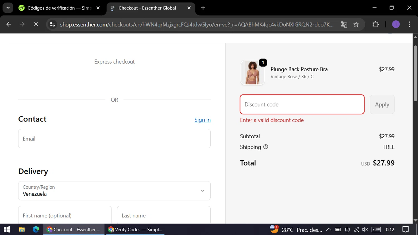Translate this page icon

point(344,25)
